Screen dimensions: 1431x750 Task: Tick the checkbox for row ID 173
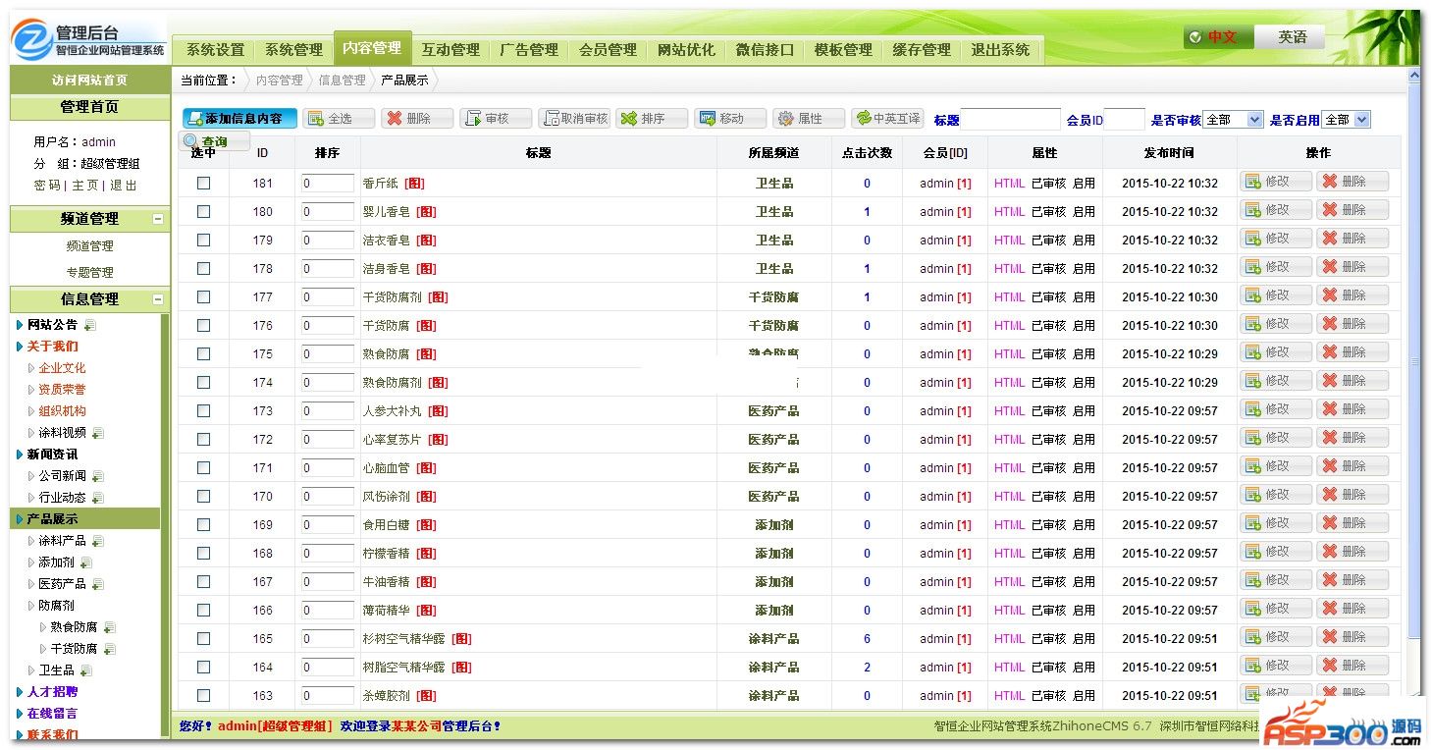coord(203,410)
